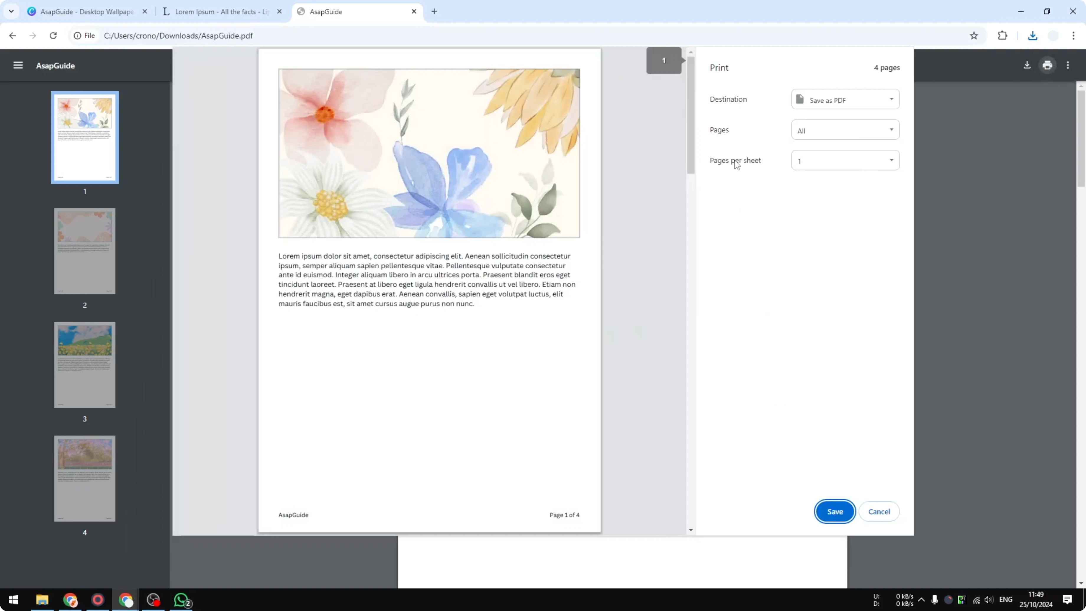Open the browser Extensions puzzle icon
Image resolution: width=1086 pixels, height=611 pixels.
1002,35
